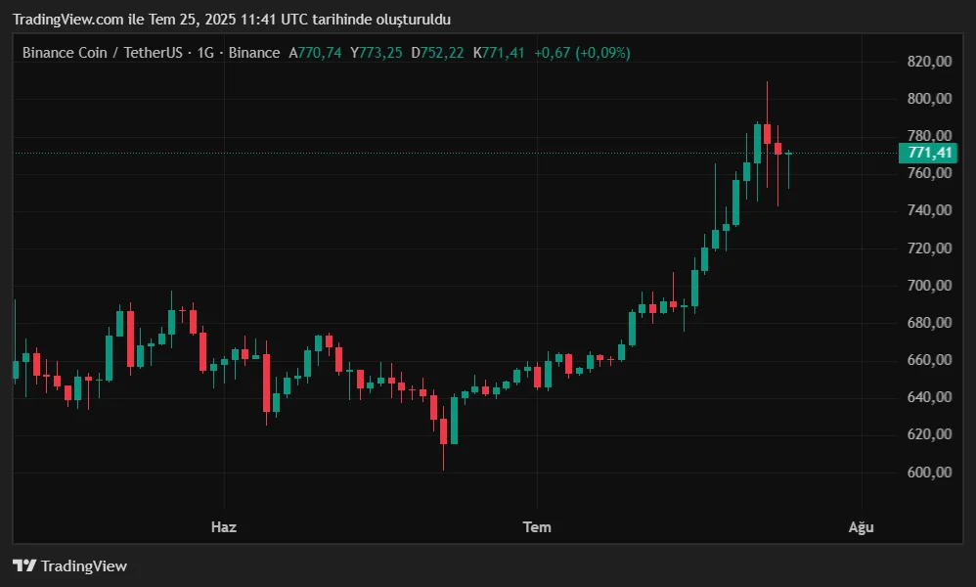The image size is (976, 587).
Task: Click the green current price tag on axis
Action: pyautogui.click(x=928, y=153)
